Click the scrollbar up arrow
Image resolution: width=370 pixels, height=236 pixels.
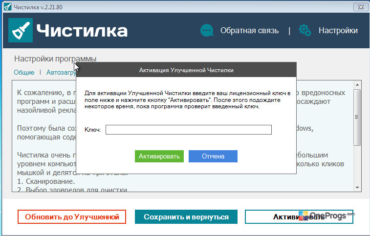(x=357, y=85)
